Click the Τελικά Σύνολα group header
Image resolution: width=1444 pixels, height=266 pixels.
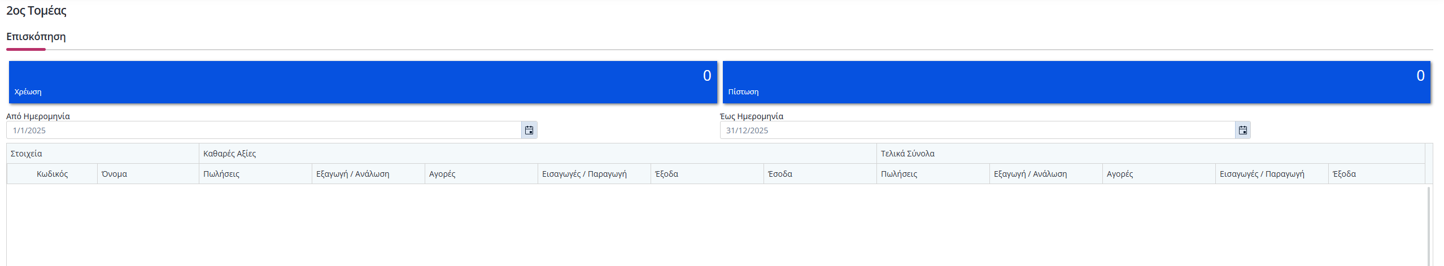[1150, 154]
